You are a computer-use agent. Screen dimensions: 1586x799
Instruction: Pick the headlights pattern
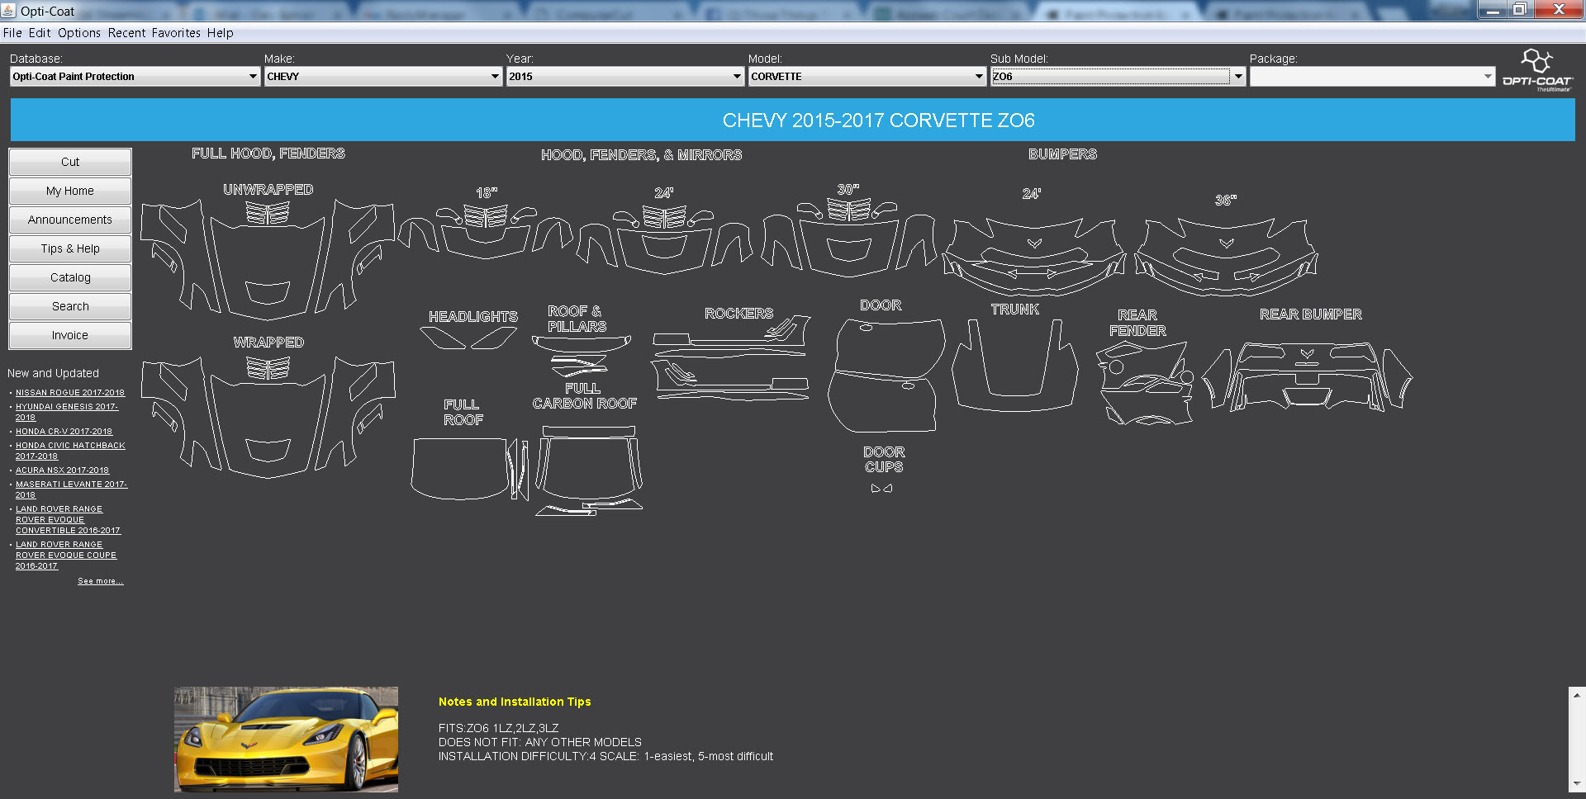[x=468, y=338]
